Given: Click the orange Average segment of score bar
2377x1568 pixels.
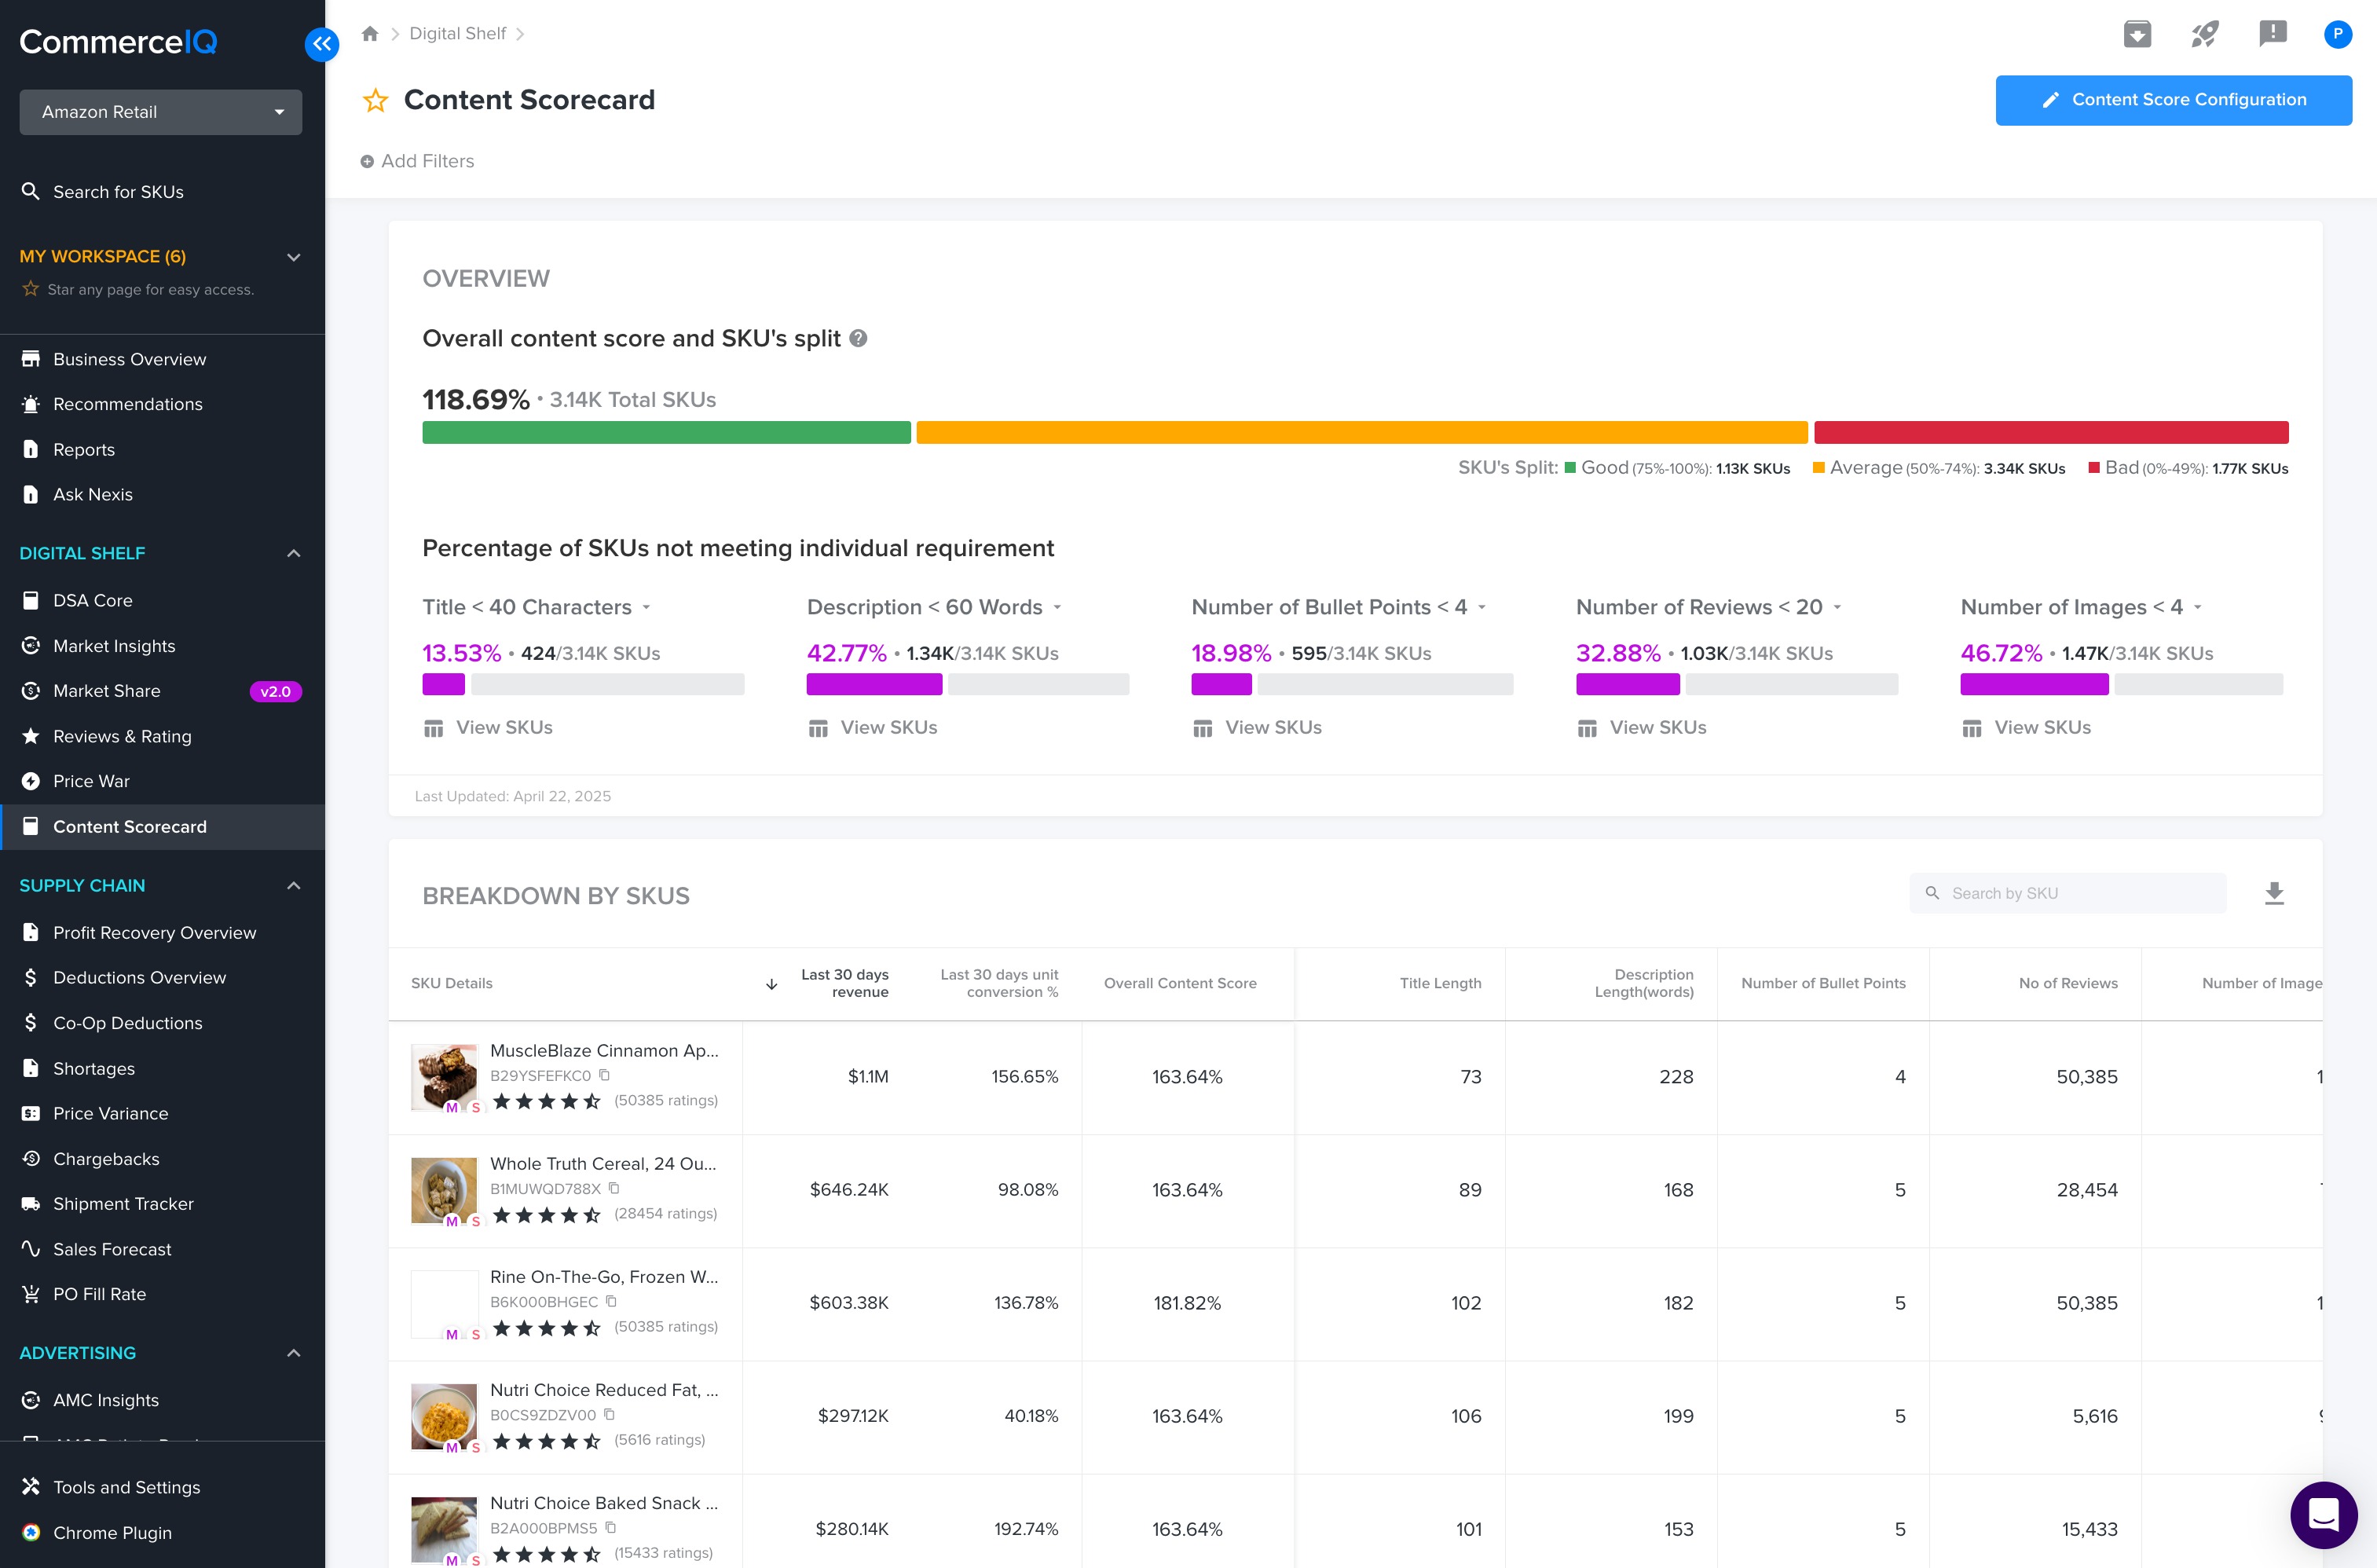Looking at the screenshot, I should point(1362,432).
